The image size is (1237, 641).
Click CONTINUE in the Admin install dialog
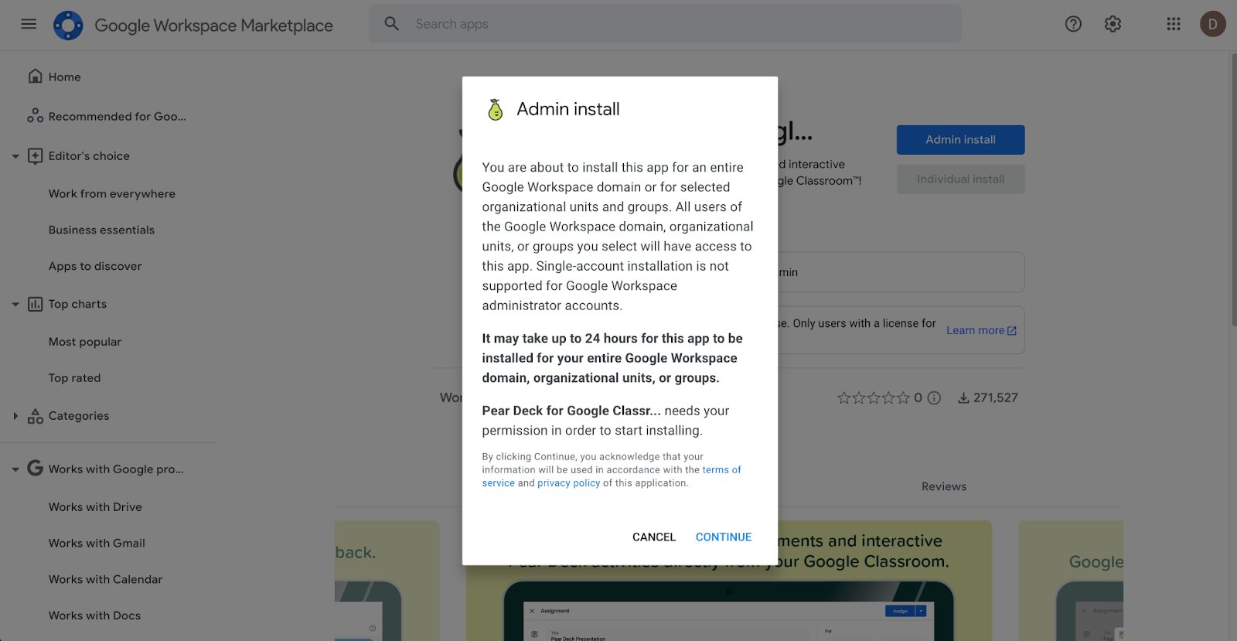point(724,537)
